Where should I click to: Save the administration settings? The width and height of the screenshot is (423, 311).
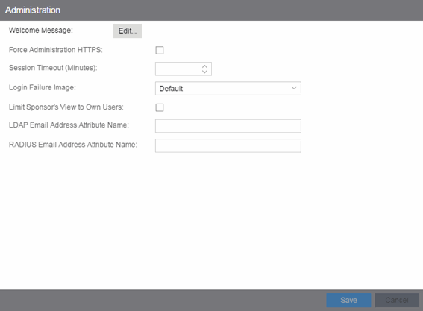coord(348,301)
